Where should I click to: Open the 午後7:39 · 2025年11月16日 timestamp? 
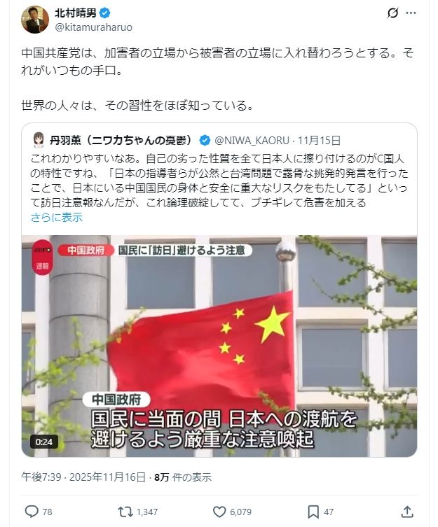click(83, 477)
